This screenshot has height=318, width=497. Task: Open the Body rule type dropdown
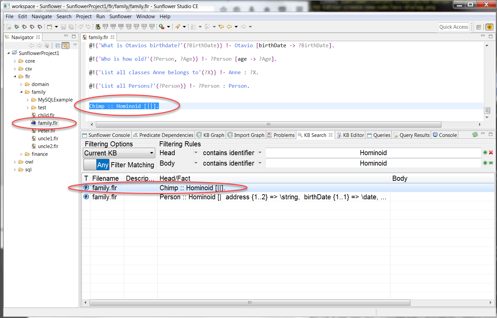coord(196,163)
